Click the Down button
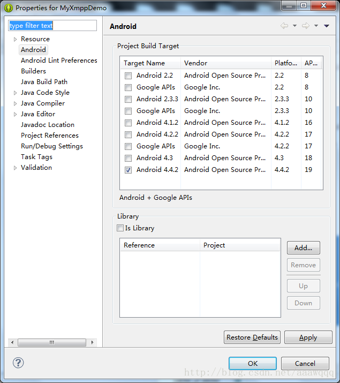This screenshot has height=383, width=340. [x=304, y=303]
